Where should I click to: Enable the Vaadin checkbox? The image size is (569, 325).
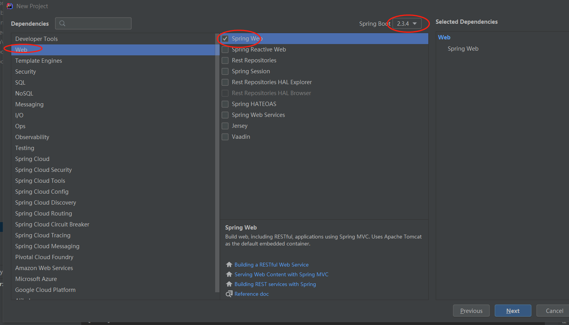[225, 137]
